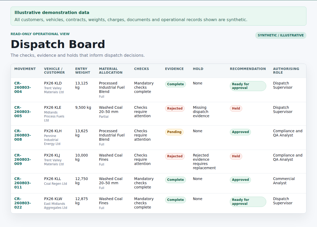The height and width of the screenshot is (227, 317).
Task: Click customer Pennine Industrial Energy Ltd
Action: [52, 140]
